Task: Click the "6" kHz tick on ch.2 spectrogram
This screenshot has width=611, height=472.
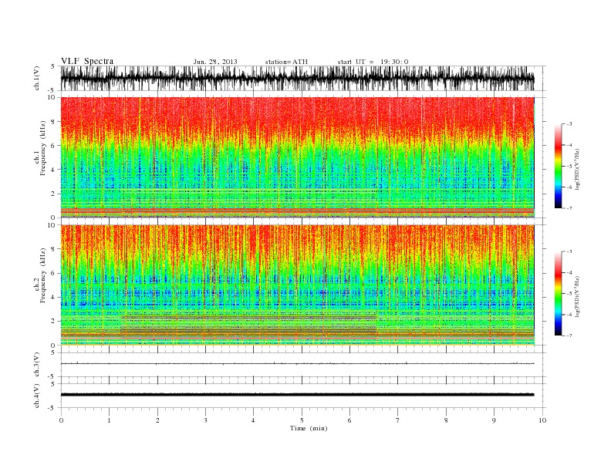Action: tap(54, 273)
